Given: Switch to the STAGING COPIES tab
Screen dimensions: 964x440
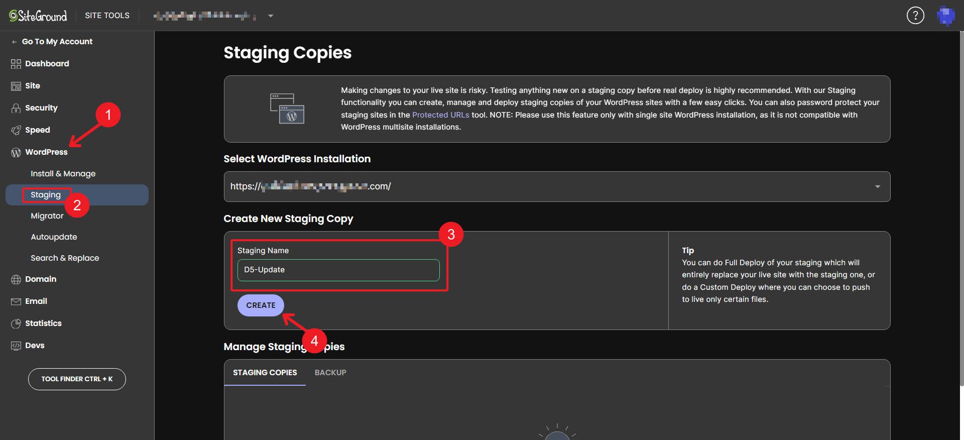Looking at the screenshot, I should coord(265,372).
